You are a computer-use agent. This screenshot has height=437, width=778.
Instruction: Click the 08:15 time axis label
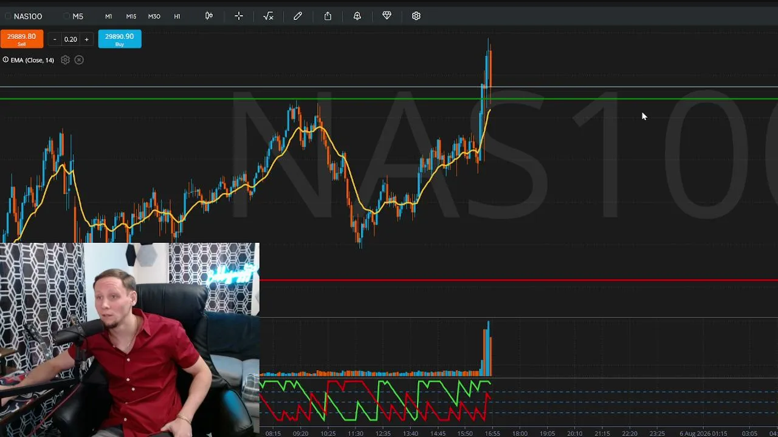[273, 433]
